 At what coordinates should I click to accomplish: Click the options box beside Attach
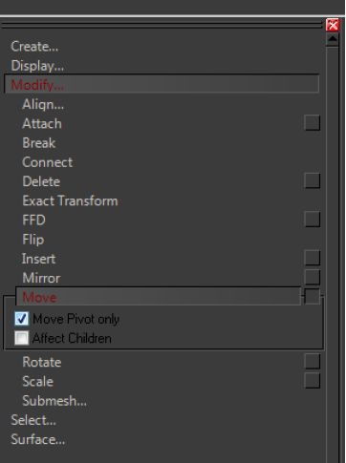tap(312, 123)
